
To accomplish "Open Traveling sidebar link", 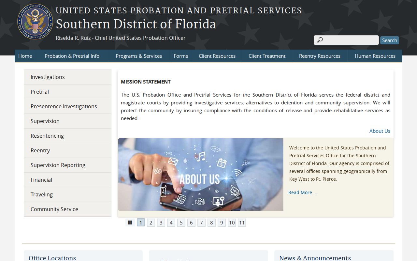I will pyautogui.click(x=67, y=194).
